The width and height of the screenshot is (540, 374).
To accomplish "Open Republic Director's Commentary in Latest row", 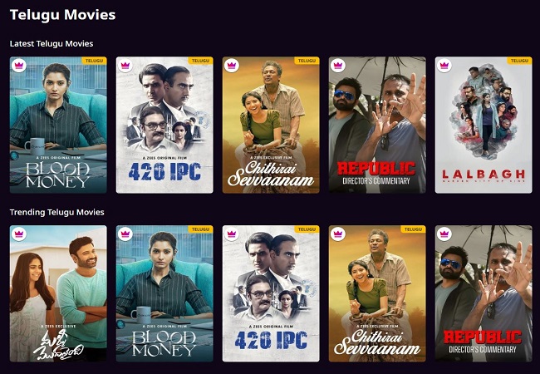I will [x=377, y=125].
